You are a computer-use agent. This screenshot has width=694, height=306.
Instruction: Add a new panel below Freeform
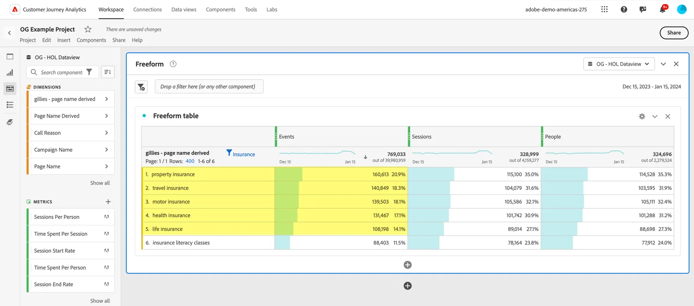(408, 286)
